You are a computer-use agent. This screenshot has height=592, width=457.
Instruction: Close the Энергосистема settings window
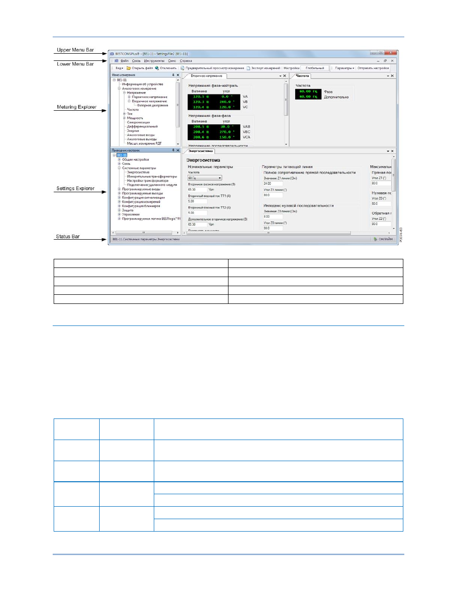pos(393,151)
